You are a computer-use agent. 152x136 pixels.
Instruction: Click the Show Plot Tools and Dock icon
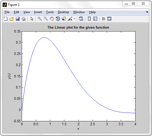[x=109, y=19]
